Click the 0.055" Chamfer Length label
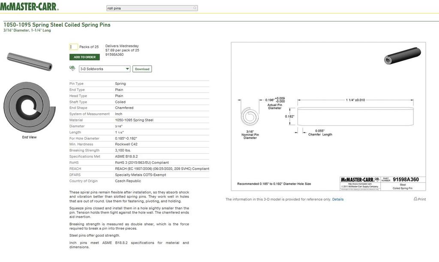439x262 pixels. 320,133
